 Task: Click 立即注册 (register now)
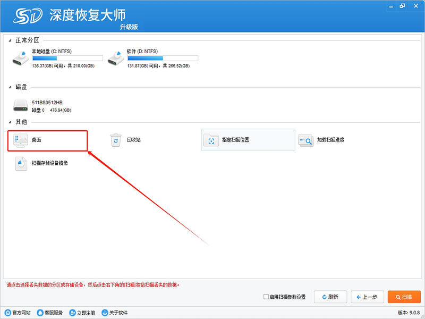pyautogui.click(x=82, y=313)
